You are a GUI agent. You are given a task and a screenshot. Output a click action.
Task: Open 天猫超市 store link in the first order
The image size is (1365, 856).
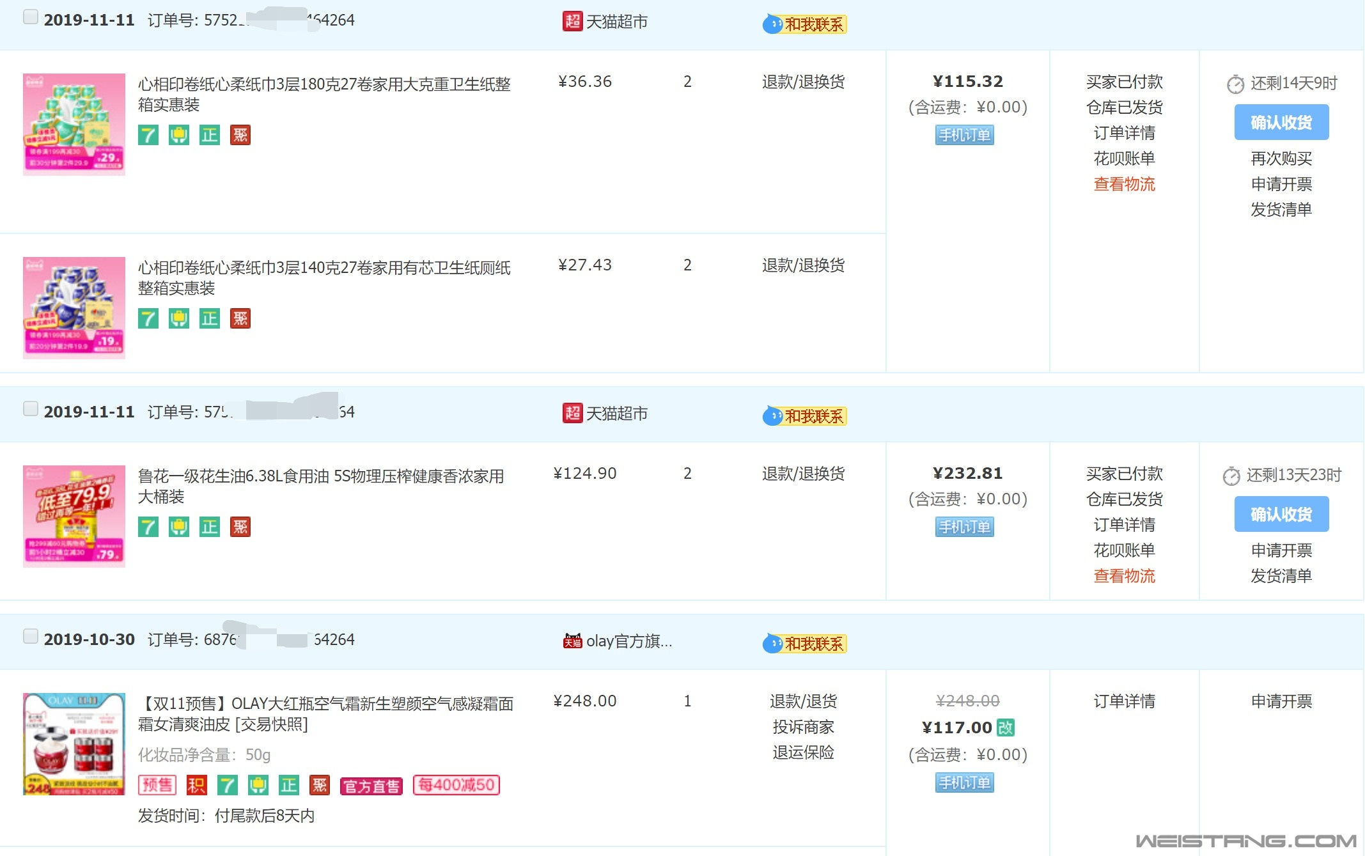pos(617,22)
